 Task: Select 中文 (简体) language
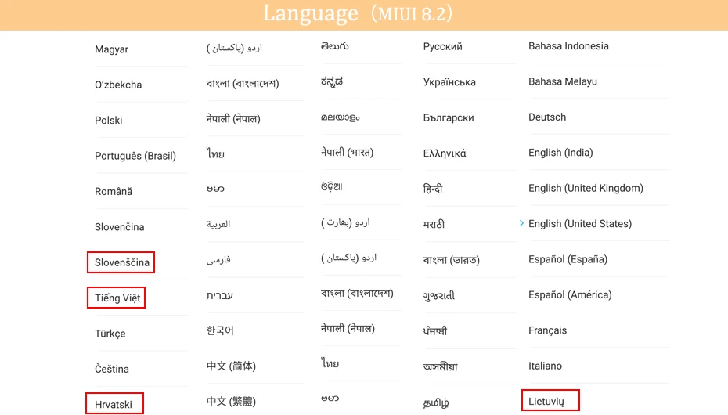231,366
